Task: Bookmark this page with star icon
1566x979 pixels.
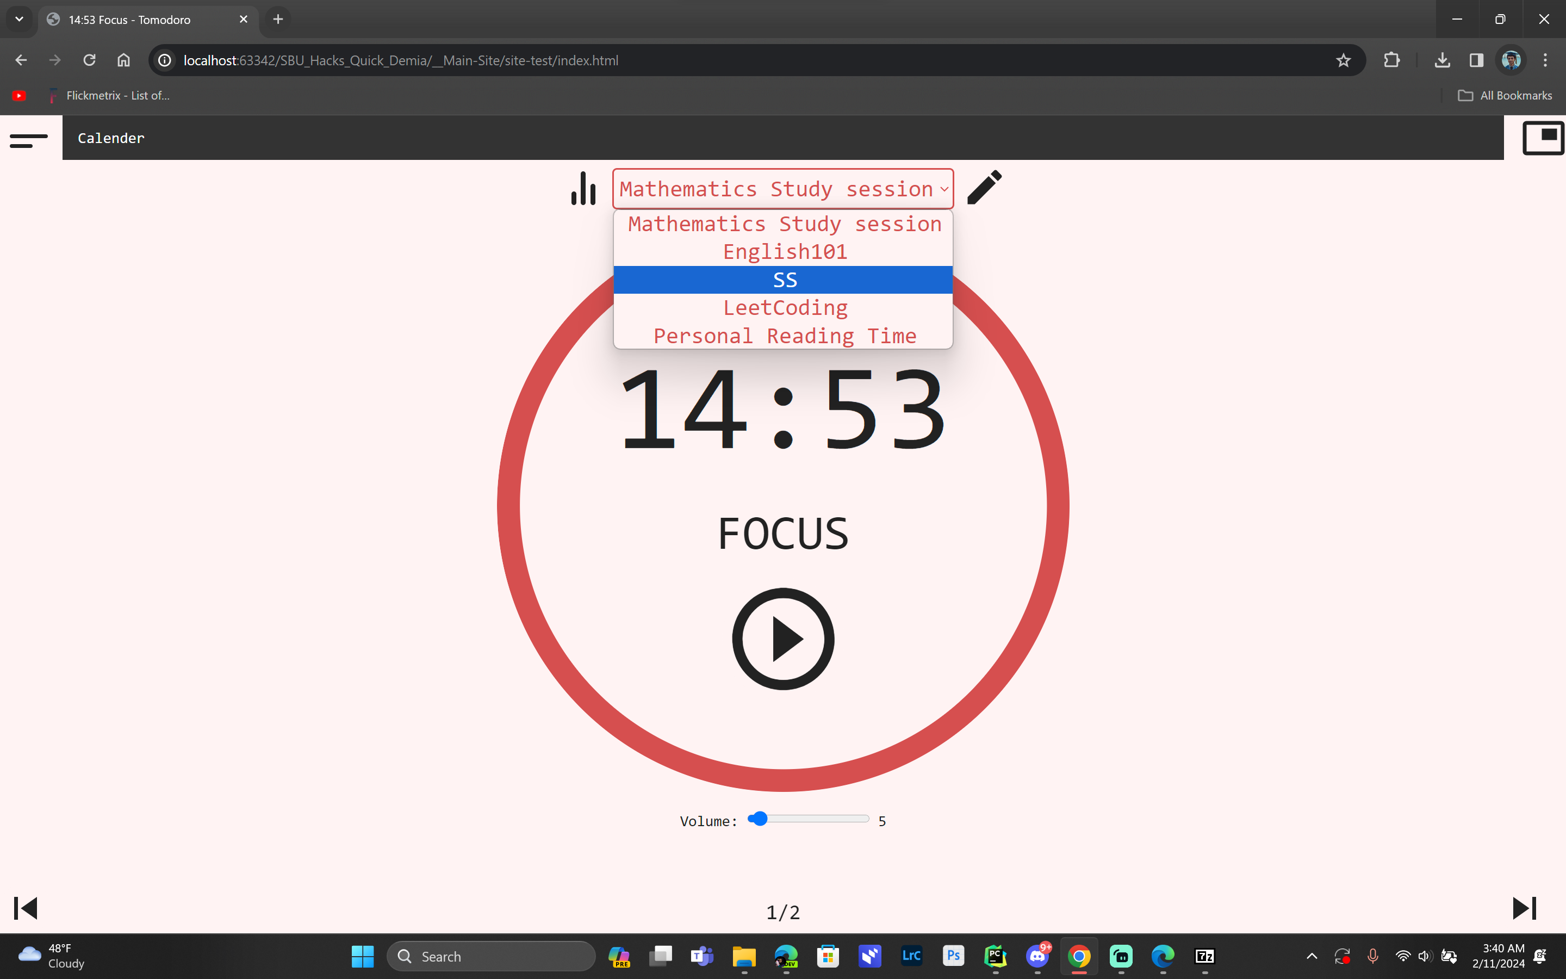Action: point(1343,60)
